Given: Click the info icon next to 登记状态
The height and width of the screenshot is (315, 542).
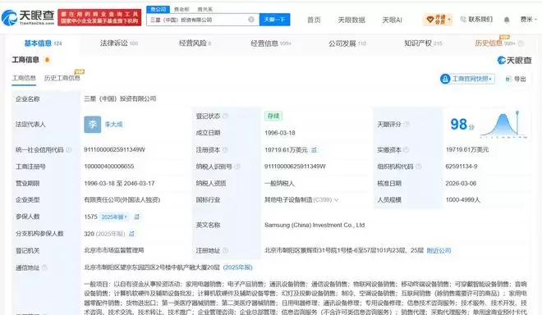Looking at the screenshot, I should (x=226, y=116).
